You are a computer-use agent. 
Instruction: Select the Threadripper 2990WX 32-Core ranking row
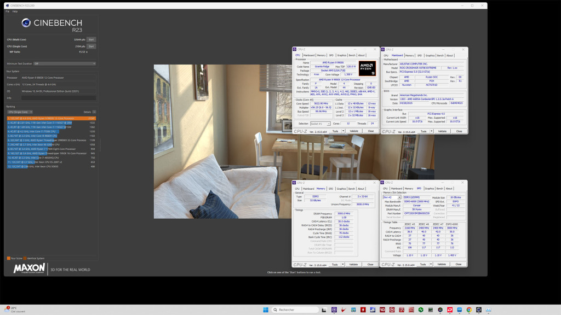click(x=51, y=140)
